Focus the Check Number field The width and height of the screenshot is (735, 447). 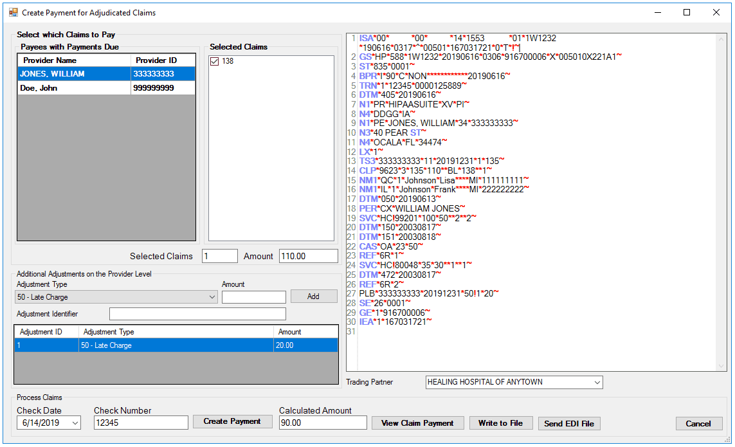(141, 423)
